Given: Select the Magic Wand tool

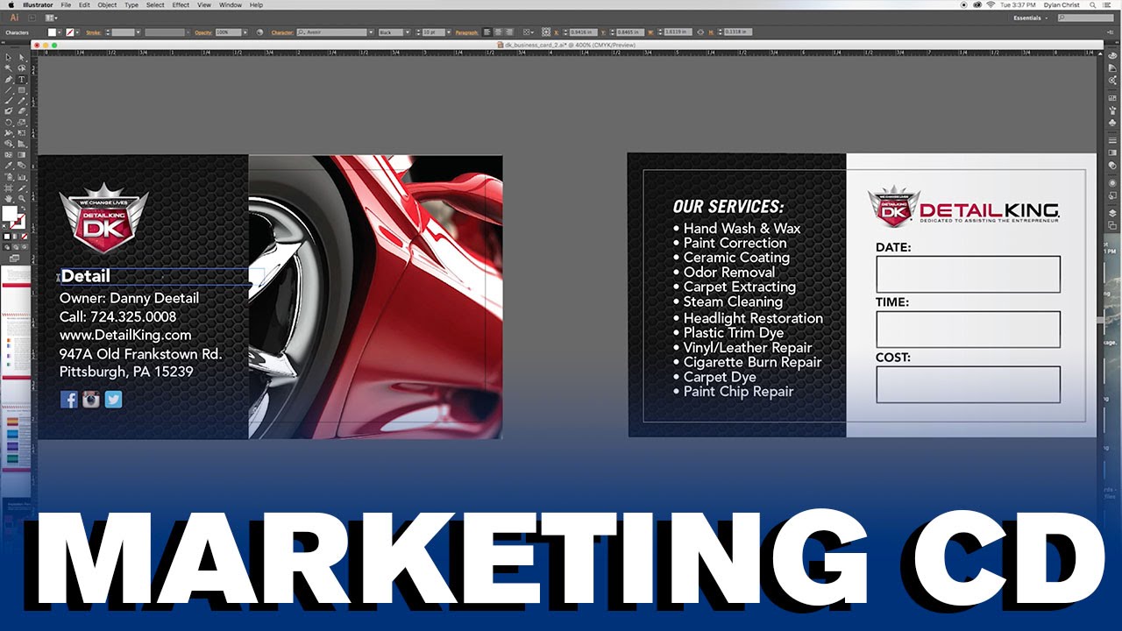Looking at the screenshot, I should (x=9, y=68).
